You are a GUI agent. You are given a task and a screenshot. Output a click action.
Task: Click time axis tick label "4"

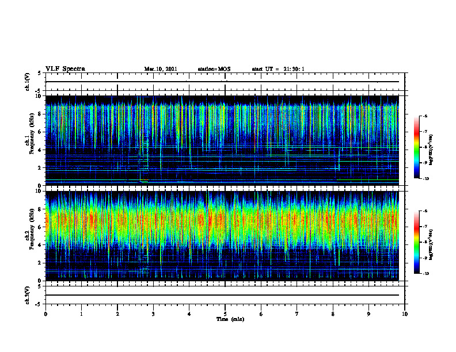tap(189, 314)
